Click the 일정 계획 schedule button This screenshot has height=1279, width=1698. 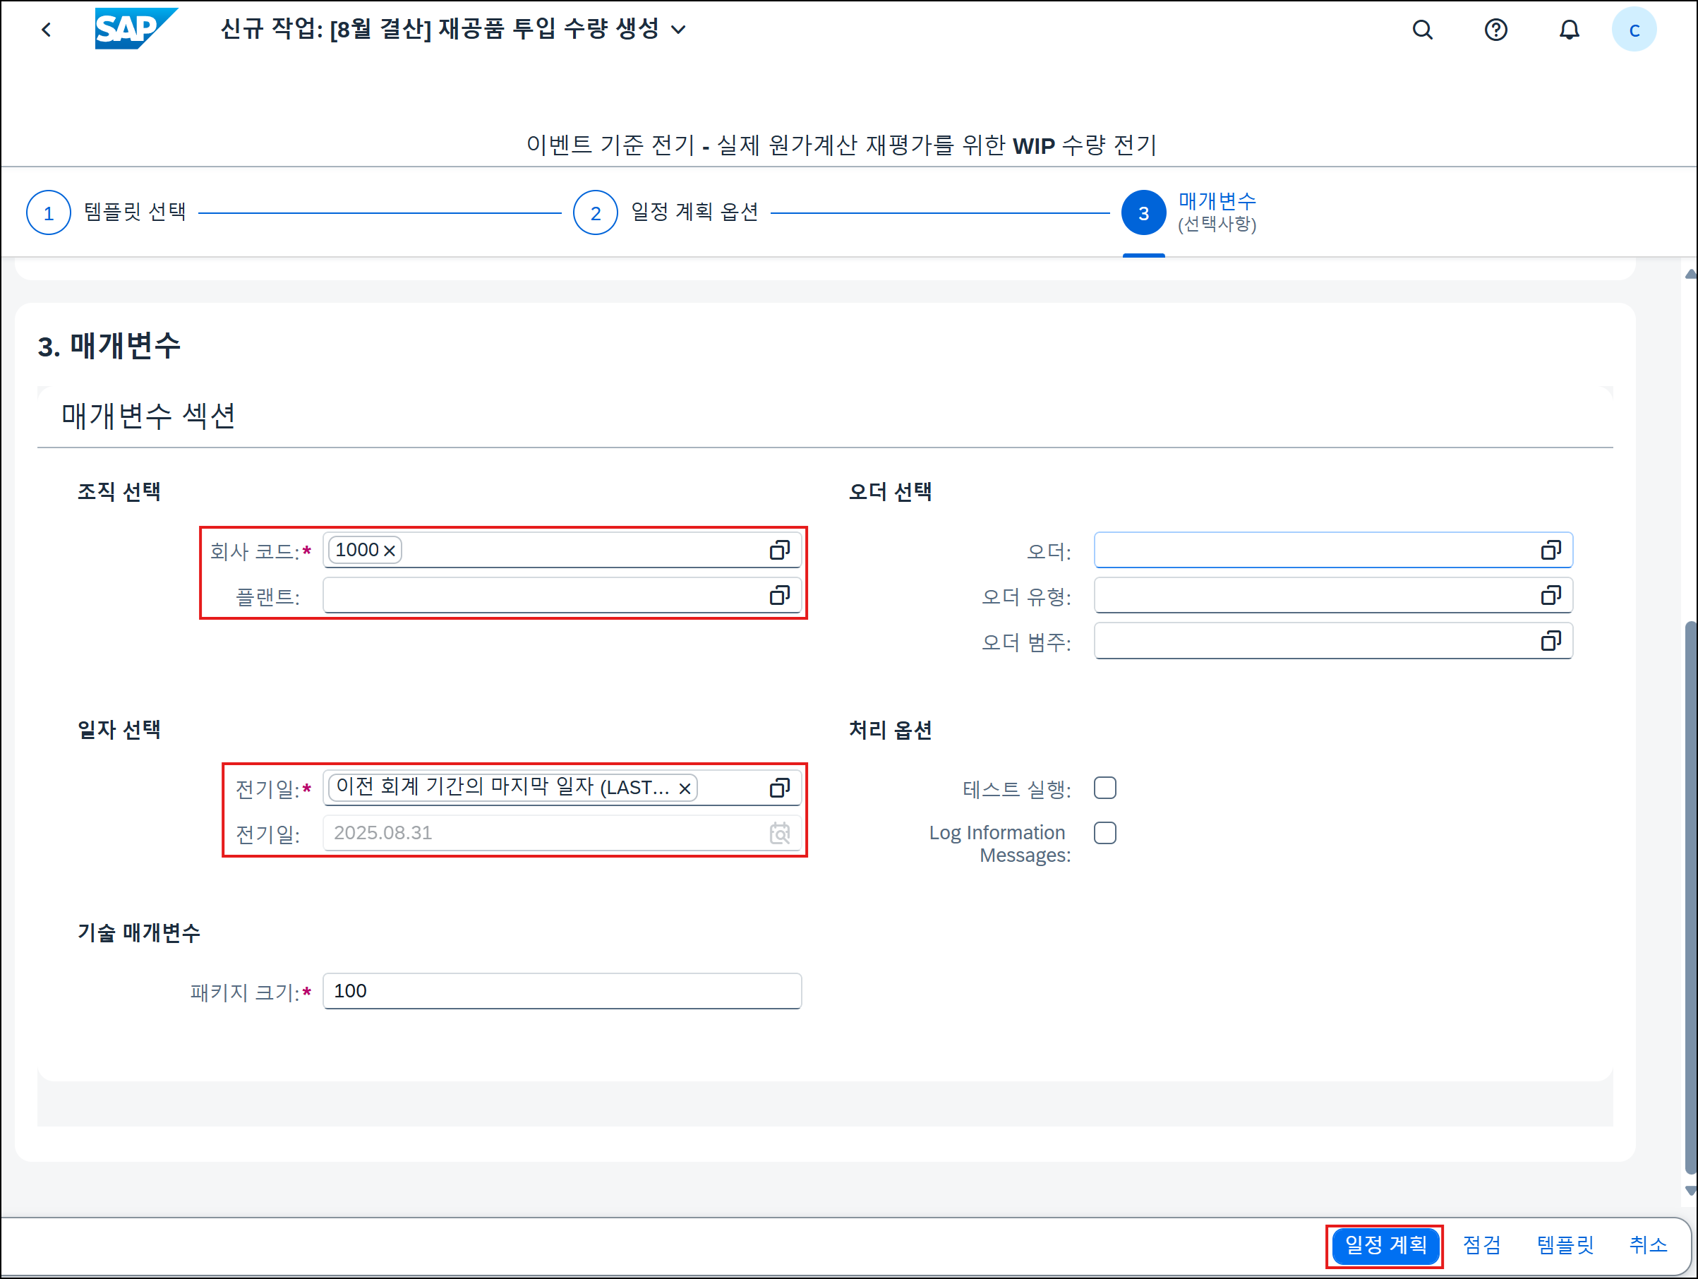point(1385,1245)
